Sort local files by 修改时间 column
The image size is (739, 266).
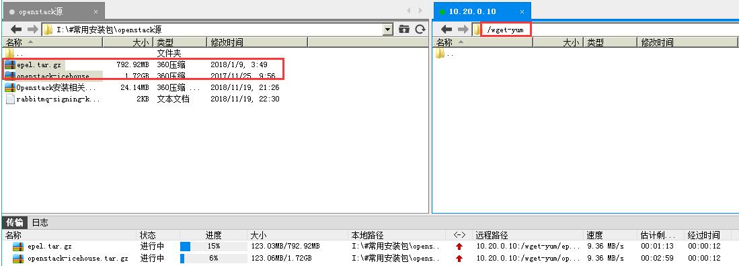coord(258,42)
